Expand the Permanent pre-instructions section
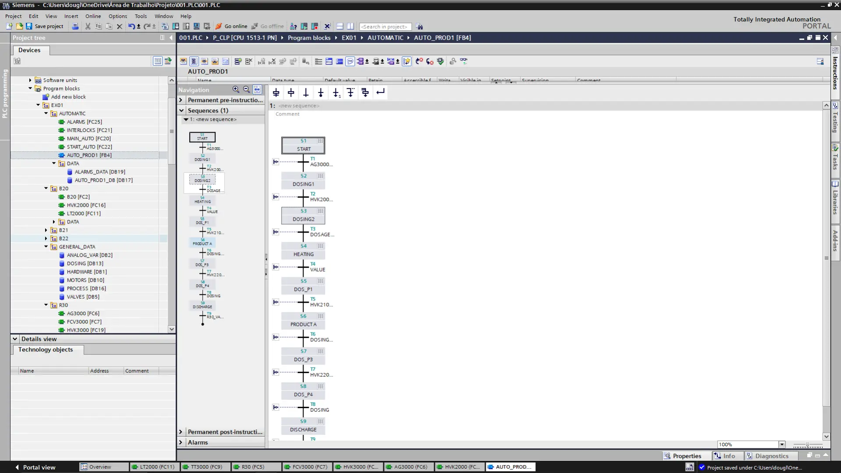Image resolution: width=841 pixels, height=473 pixels. pos(181,100)
